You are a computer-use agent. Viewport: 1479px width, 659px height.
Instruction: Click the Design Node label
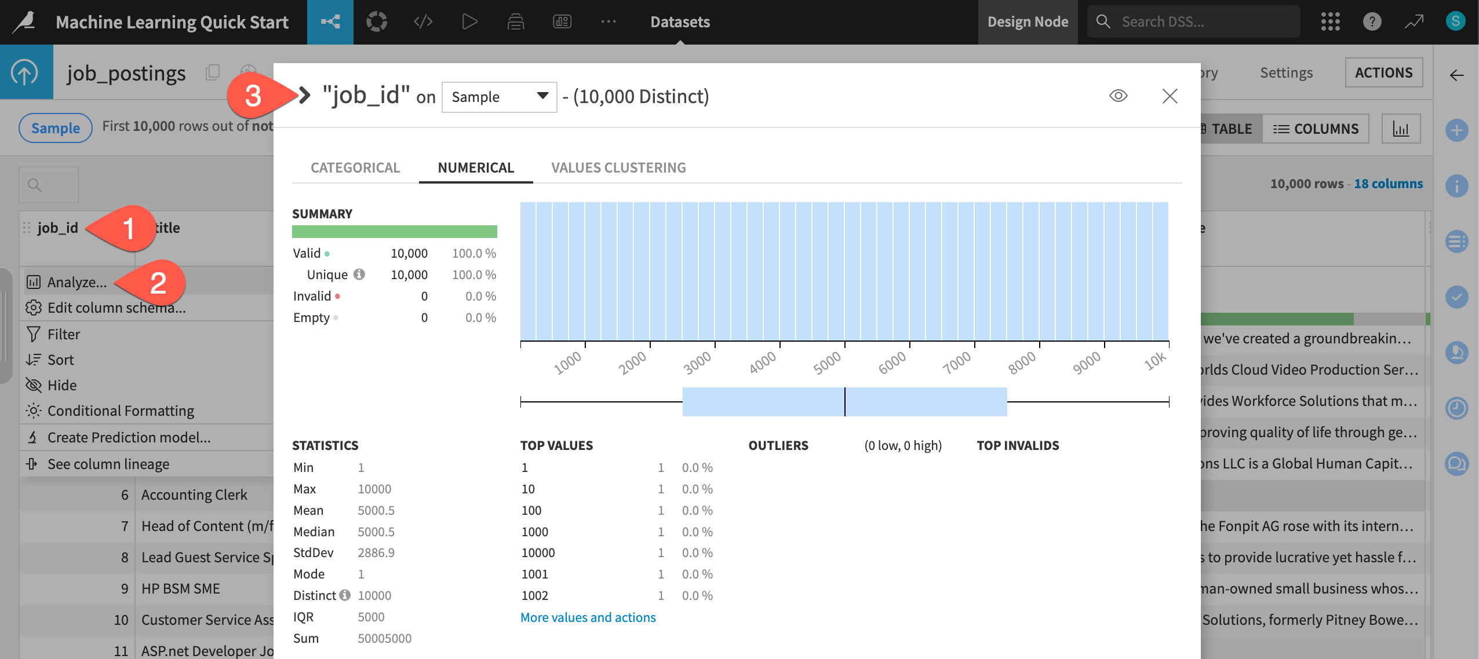pos(1028,22)
